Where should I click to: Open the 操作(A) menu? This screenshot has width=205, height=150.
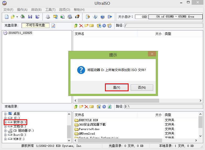pyautogui.click(x=22, y=9)
